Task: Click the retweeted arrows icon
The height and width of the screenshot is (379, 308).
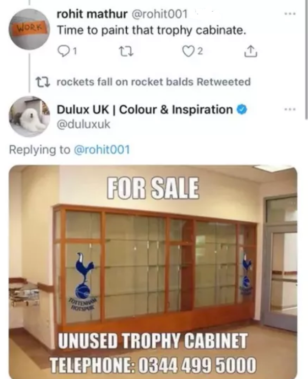Action: click(43, 82)
